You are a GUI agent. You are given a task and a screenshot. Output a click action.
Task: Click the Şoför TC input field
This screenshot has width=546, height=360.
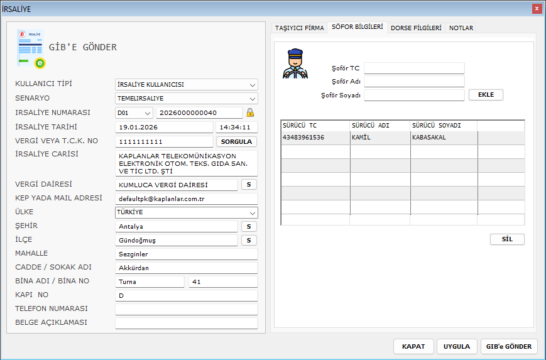pos(413,68)
